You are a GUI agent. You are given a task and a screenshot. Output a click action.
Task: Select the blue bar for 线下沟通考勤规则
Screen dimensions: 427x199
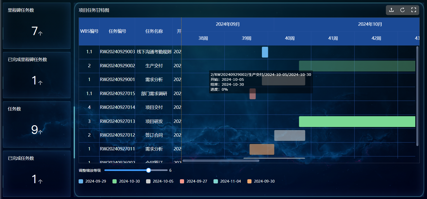[x=265, y=52]
